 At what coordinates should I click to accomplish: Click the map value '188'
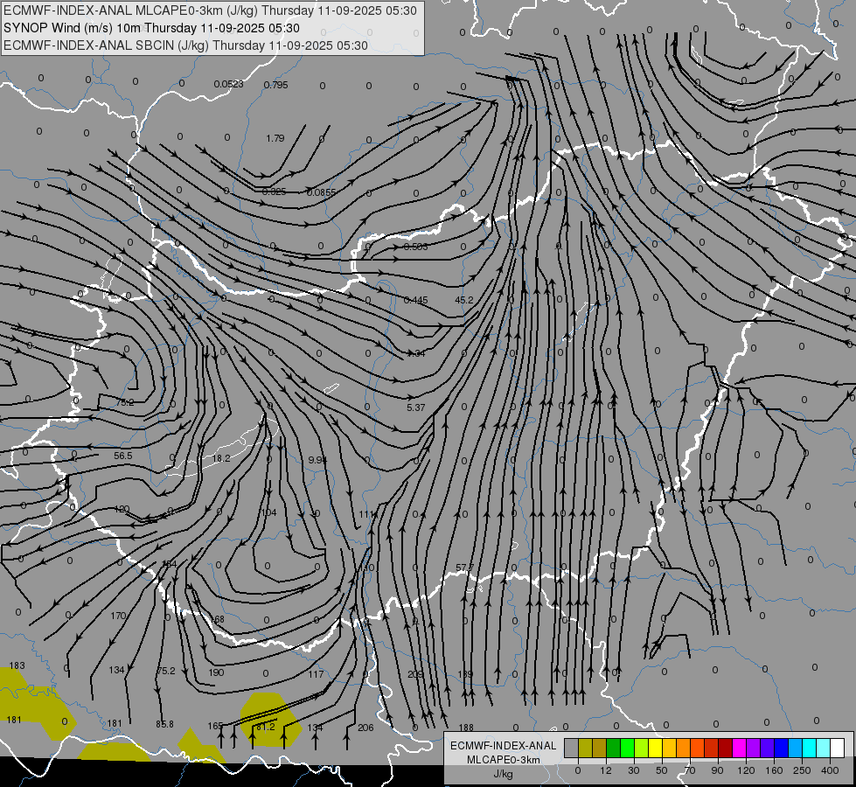pyautogui.click(x=466, y=728)
